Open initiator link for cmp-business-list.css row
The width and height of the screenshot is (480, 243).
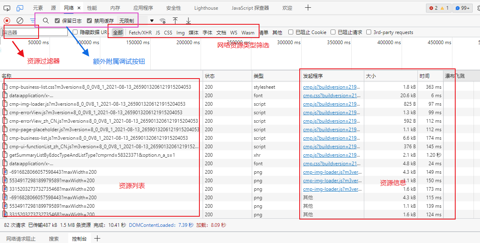tap(331, 87)
